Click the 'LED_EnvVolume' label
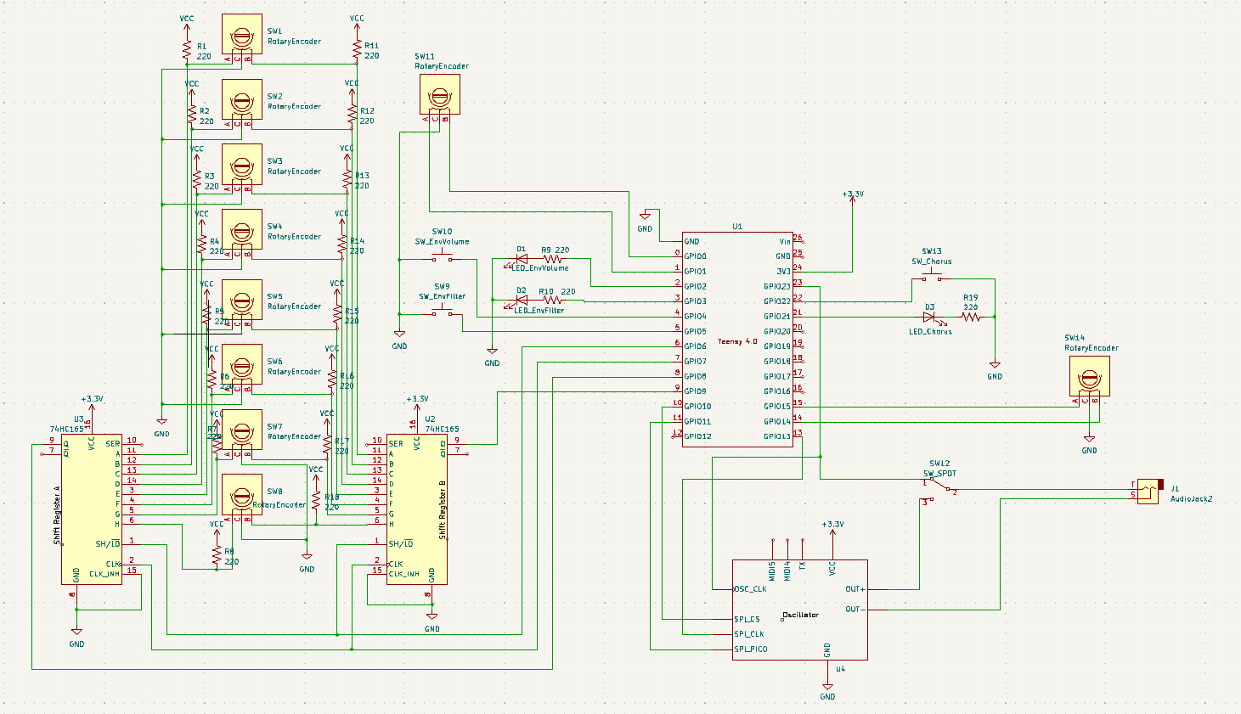This screenshot has height=714, width=1241. coord(540,269)
